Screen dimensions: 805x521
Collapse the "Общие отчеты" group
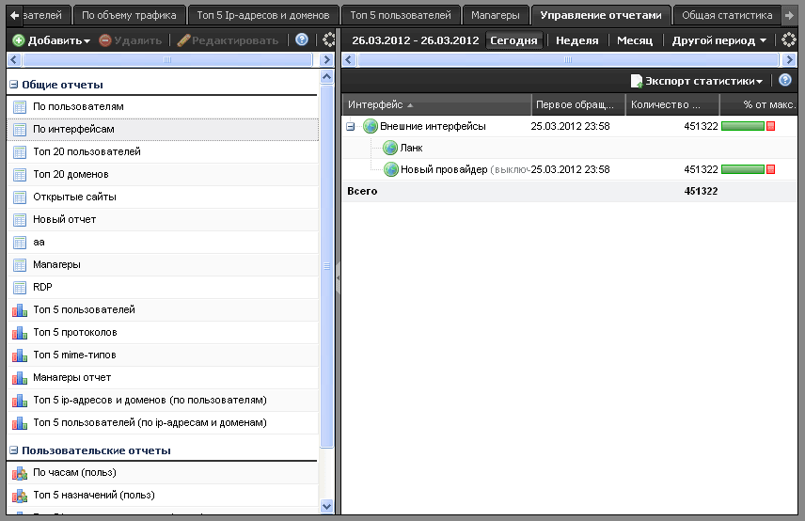pos(14,85)
